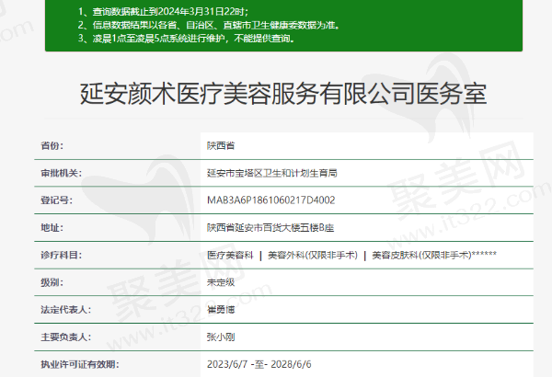Select the title 延安颜术医疗美容服务有限公司医务室
This screenshot has height=377, width=552.
pyautogui.click(x=283, y=94)
